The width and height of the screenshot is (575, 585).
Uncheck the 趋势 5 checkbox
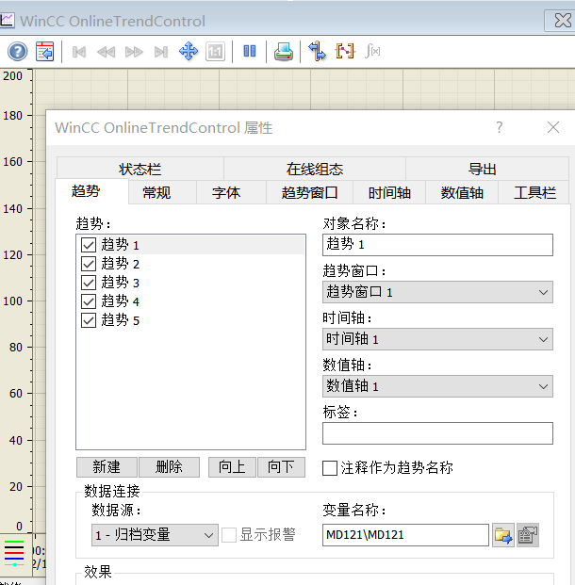tap(90, 320)
